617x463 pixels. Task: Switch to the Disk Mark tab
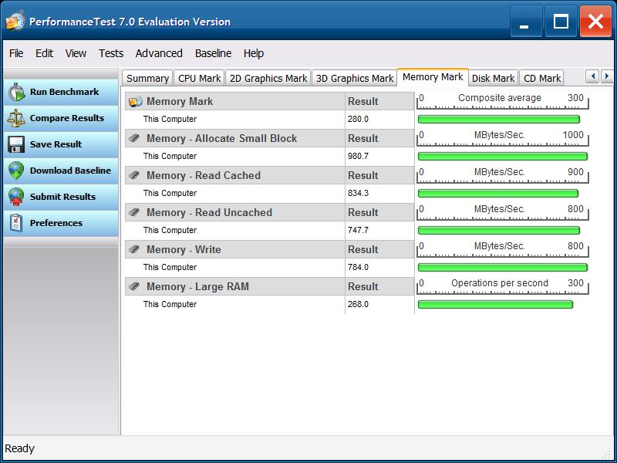point(493,79)
